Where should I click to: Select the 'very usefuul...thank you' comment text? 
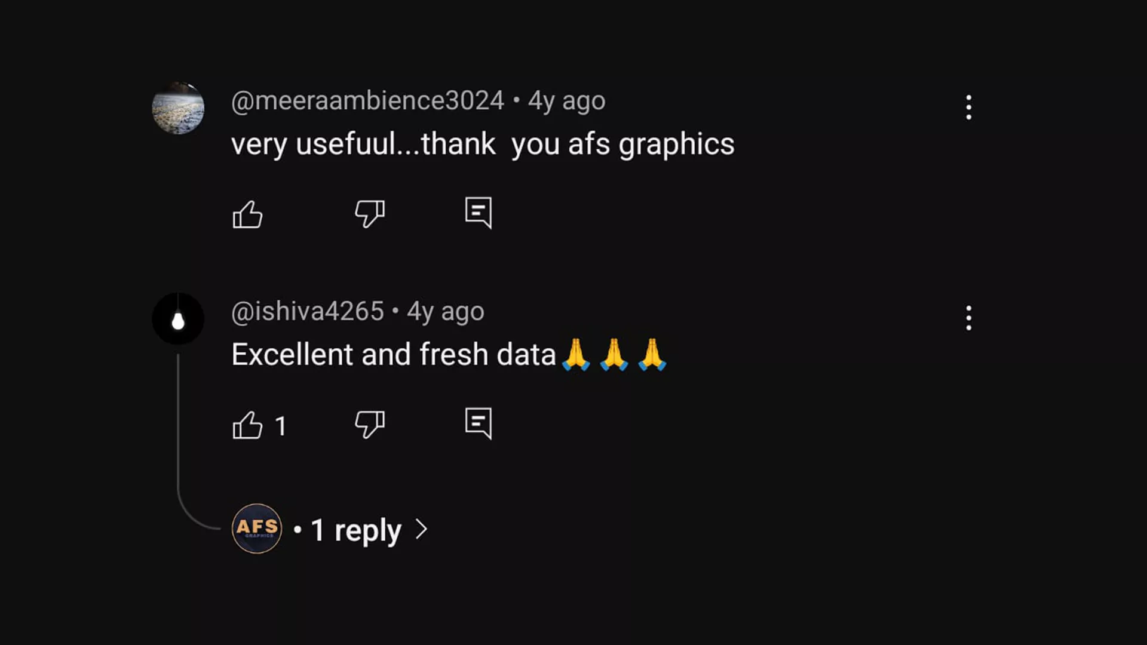point(483,145)
